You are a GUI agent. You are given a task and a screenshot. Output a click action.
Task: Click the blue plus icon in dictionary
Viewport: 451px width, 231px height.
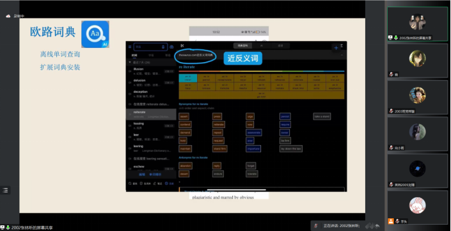336,48
